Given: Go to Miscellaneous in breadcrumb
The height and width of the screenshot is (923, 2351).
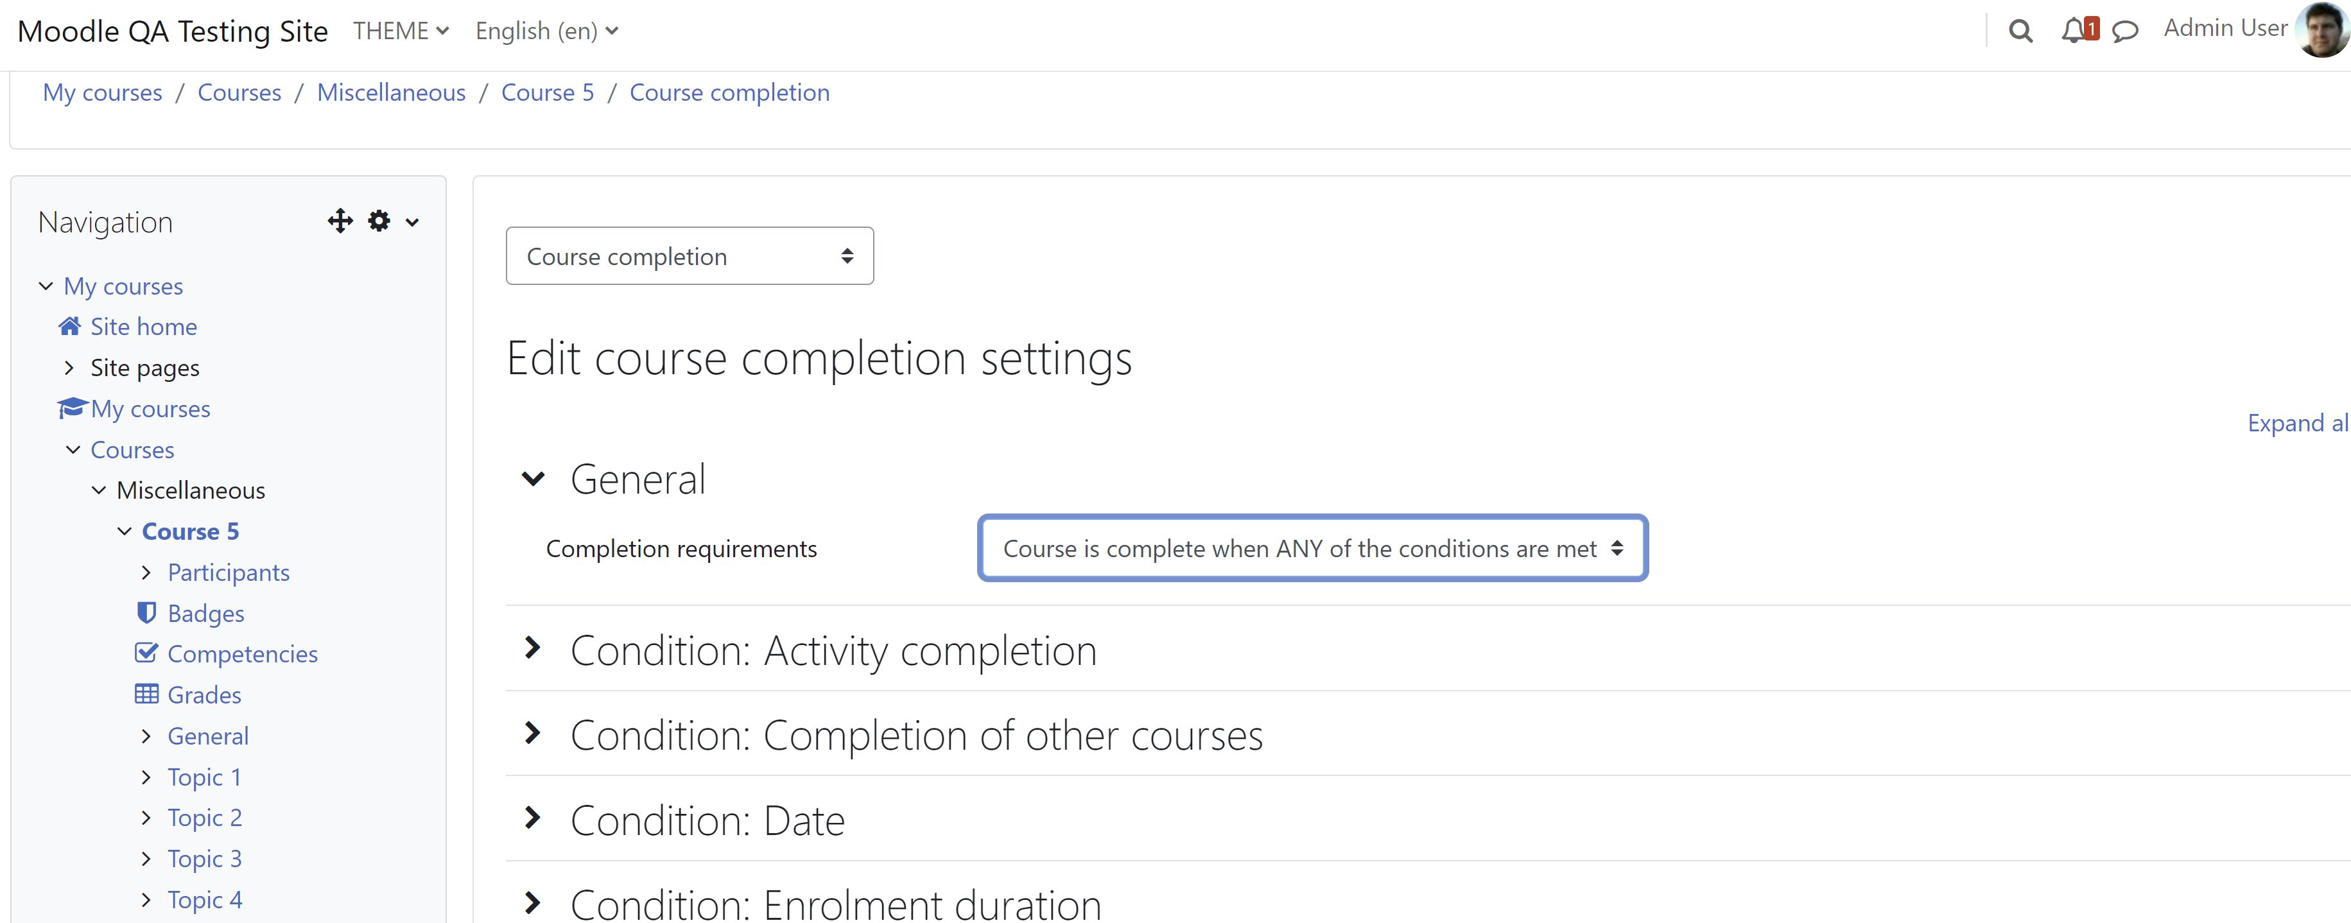Looking at the screenshot, I should coord(390,92).
